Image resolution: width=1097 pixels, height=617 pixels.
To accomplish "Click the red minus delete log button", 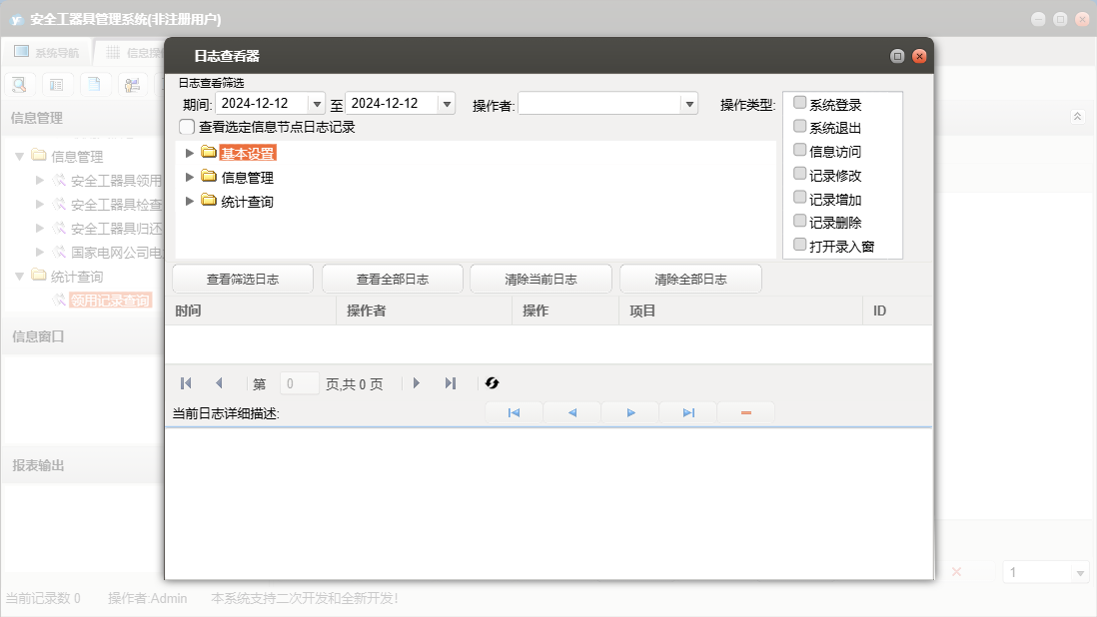I will (746, 412).
